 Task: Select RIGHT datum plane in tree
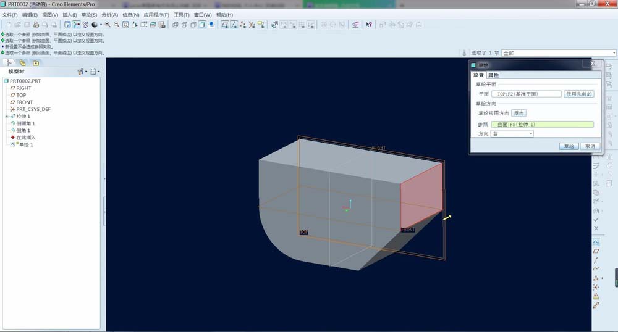tap(23, 88)
